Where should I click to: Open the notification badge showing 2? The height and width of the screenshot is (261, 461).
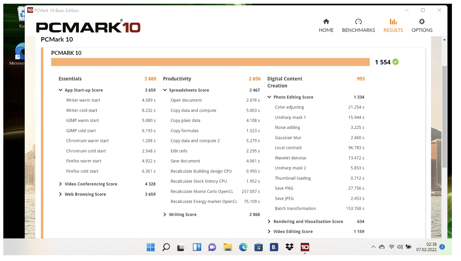click(442, 247)
